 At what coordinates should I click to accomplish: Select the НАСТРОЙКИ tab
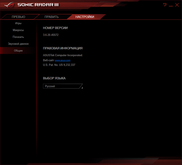coord(85,17)
